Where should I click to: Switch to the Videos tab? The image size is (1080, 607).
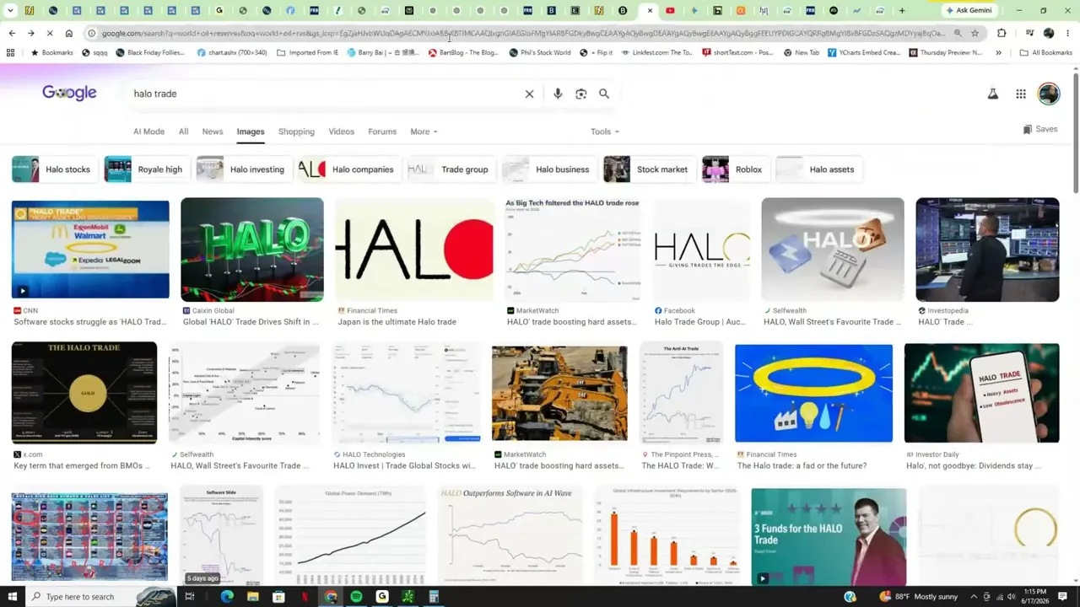[x=342, y=132]
